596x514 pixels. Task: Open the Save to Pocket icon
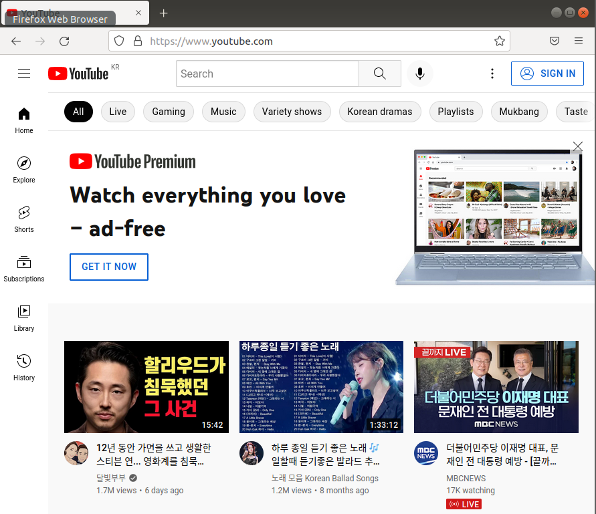coord(555,41)
